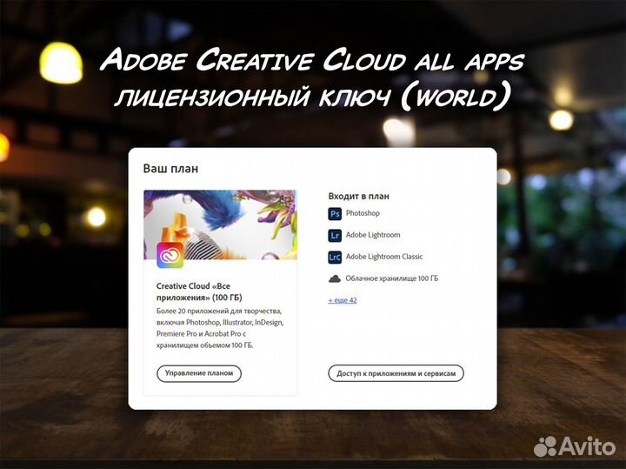
Task: Click the 'Creative Cloud «Все приложения» (100 ГБ)' title
Action: [199, 291]
